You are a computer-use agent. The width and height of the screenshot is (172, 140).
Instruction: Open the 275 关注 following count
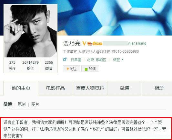pyautogui.click(x=12, y=66)
